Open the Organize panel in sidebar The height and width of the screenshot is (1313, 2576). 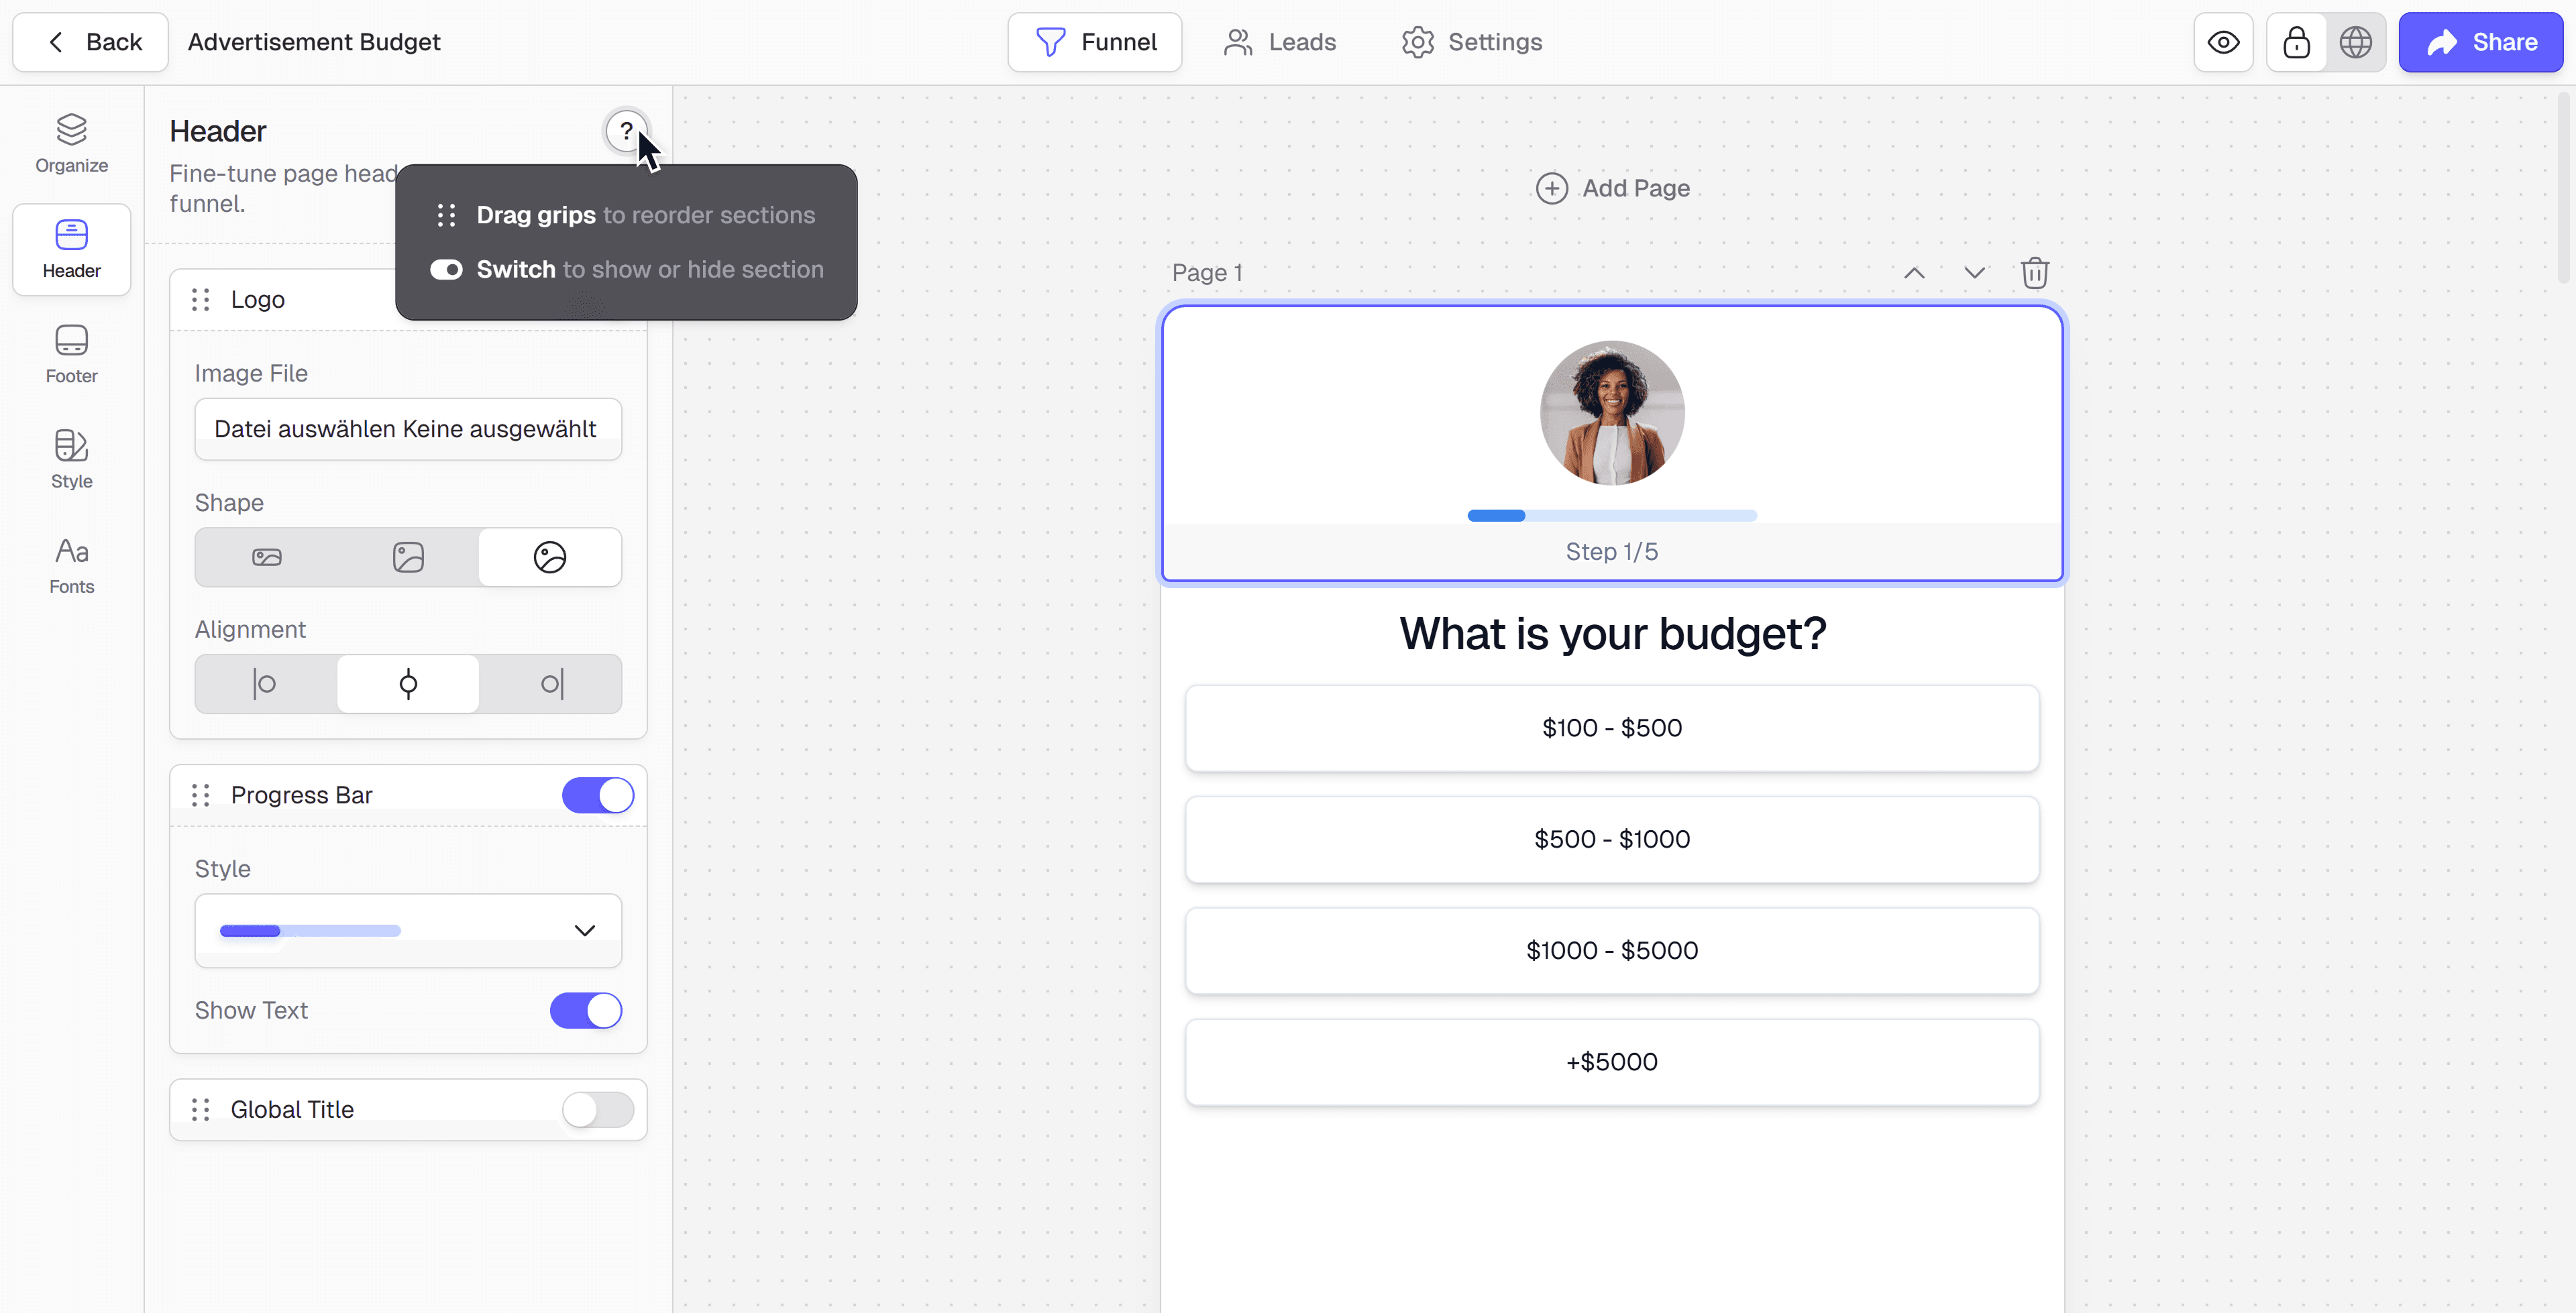pyautogui.click(x=71, y=144)
